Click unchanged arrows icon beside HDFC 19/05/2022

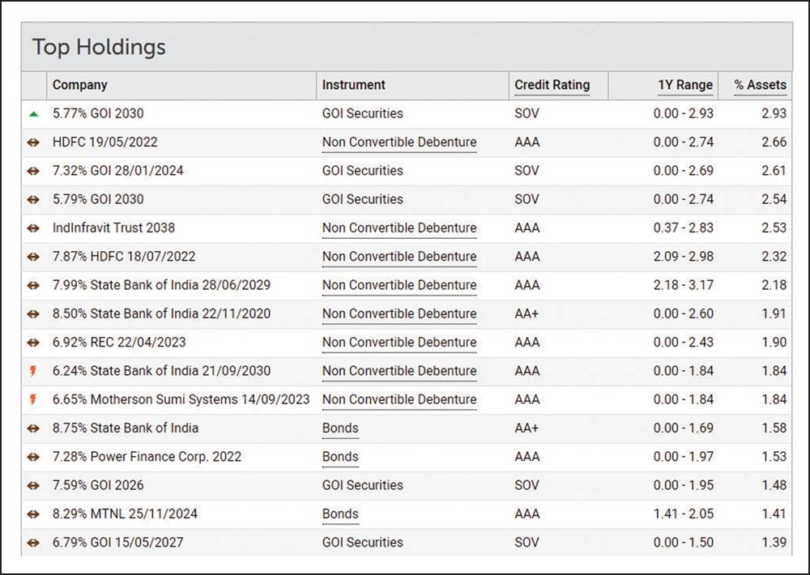(x=33, y=143)
